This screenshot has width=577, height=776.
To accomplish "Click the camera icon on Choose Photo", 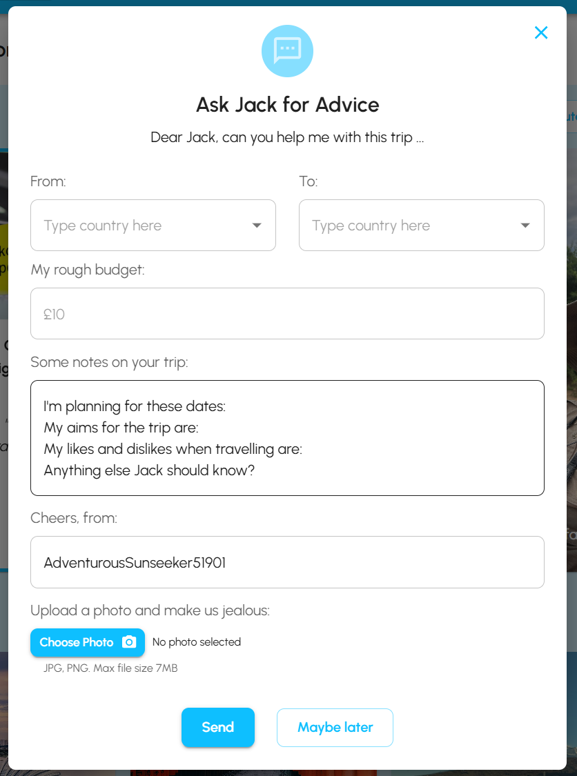I will (x=129, y=642).
